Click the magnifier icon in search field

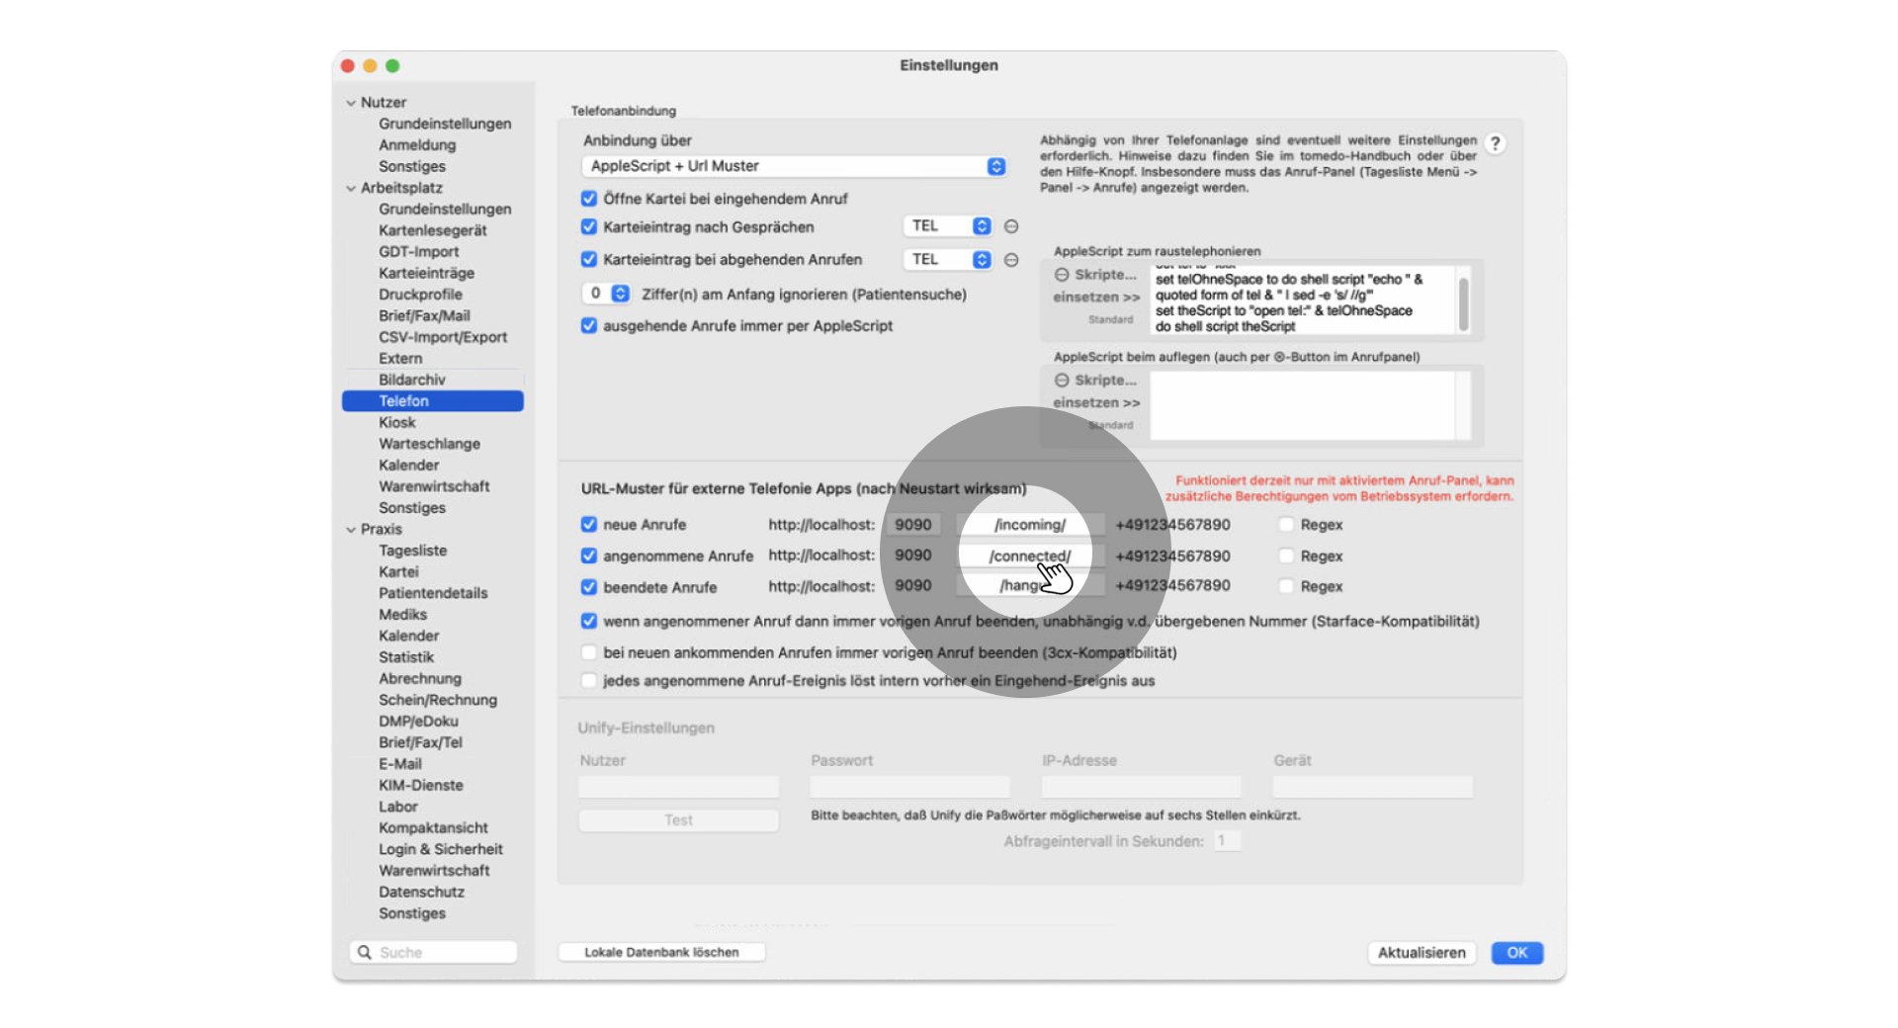pyautogui.click(x=365, y=952)
